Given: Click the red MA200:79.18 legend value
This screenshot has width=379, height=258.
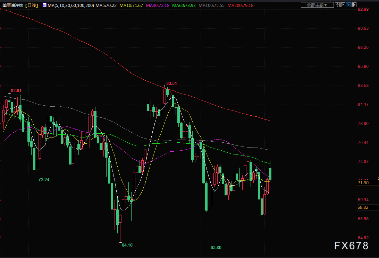Looking at the screenshot, I should pos(241,5).
